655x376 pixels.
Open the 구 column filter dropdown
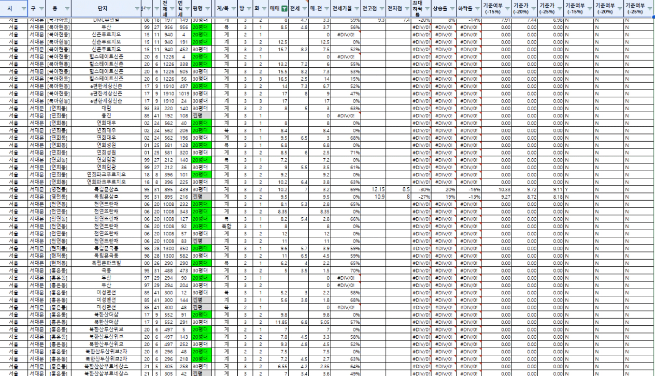[40, 9]
